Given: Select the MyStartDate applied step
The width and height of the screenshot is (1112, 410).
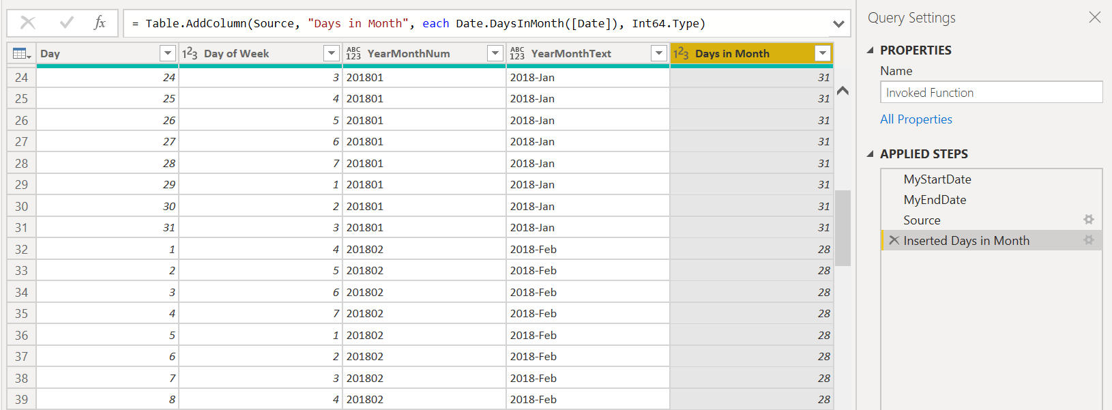Looking at the screenshot, I should pyautogui.click(x=937, y=179).
